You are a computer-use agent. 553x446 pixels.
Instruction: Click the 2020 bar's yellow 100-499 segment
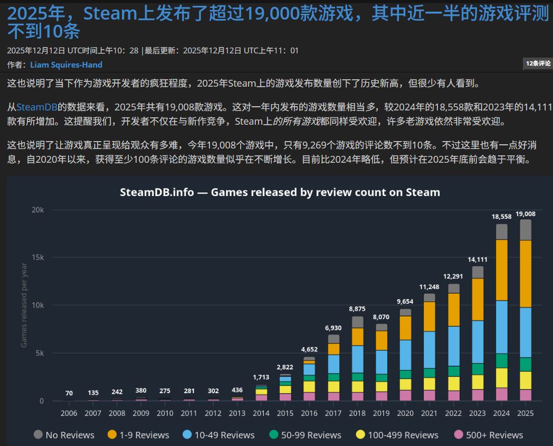pos(405,384)
